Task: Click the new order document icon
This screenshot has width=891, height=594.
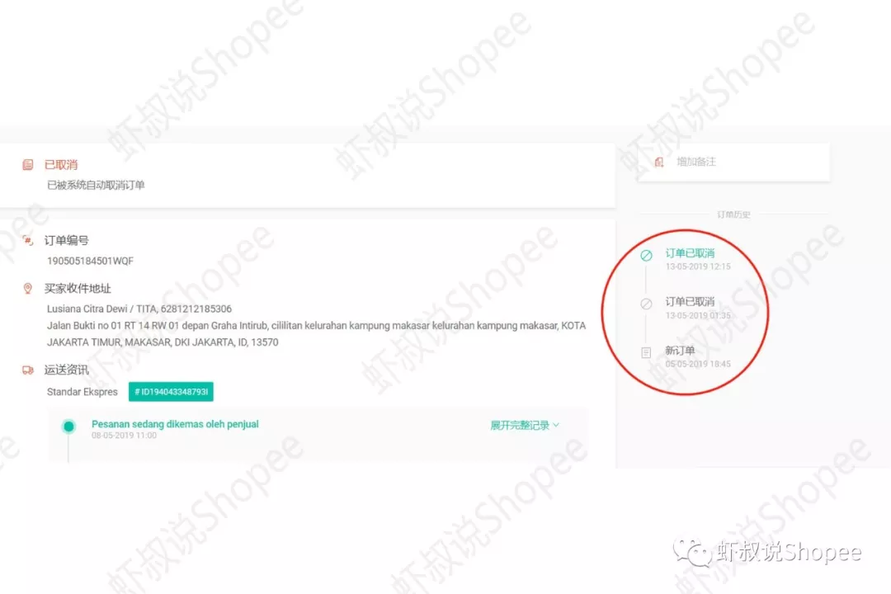Action: tap(646, 353)
